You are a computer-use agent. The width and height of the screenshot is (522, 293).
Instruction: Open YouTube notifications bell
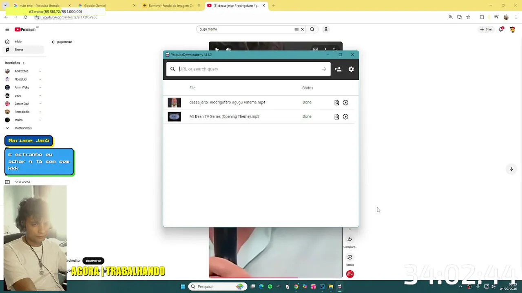(x=501, y=29)
